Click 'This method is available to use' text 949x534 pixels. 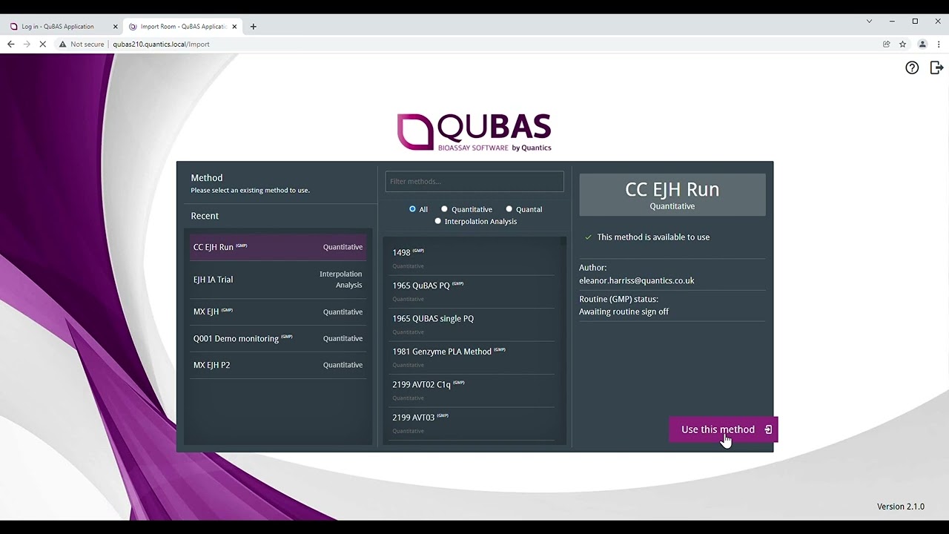tap(653, 237)
